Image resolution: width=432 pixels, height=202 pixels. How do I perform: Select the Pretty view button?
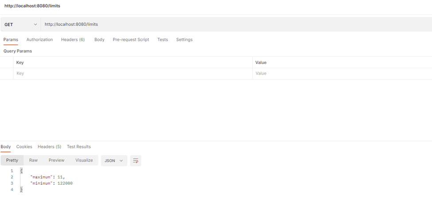click(x=12, y=160)
